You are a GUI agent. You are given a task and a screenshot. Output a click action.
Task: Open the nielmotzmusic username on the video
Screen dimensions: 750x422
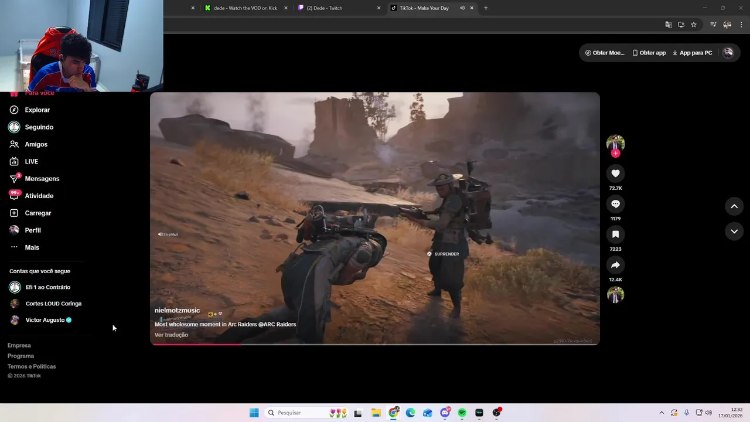pyautogui.click(x=177, y=310)
